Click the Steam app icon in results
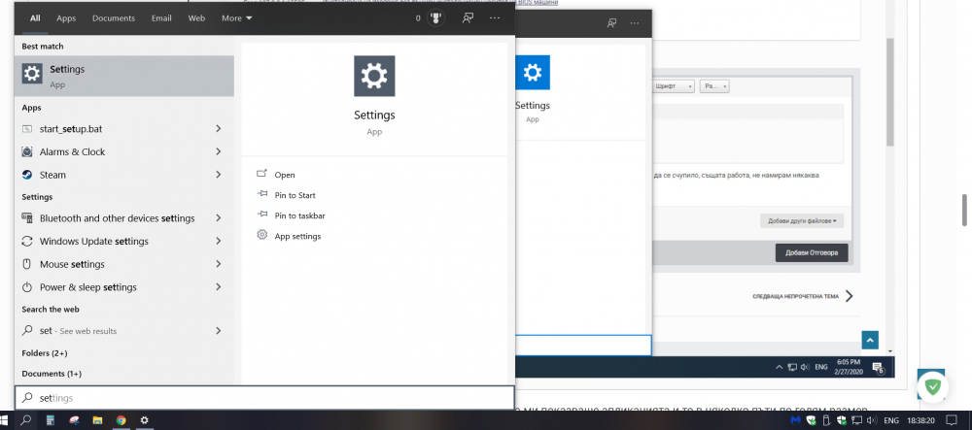This screenshot has height=430, width=972. pos(26,175)
